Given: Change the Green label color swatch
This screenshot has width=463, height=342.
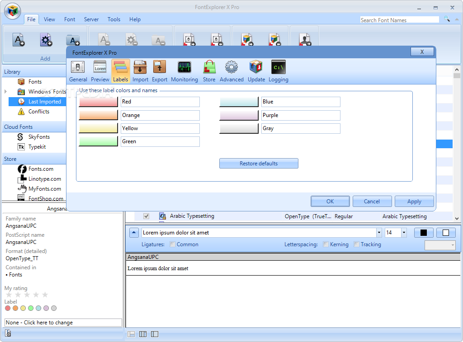Looking at the screenshot, I should click(99, 141).
